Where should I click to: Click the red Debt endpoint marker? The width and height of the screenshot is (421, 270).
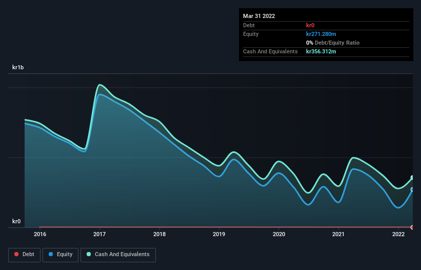coord(412,227)
